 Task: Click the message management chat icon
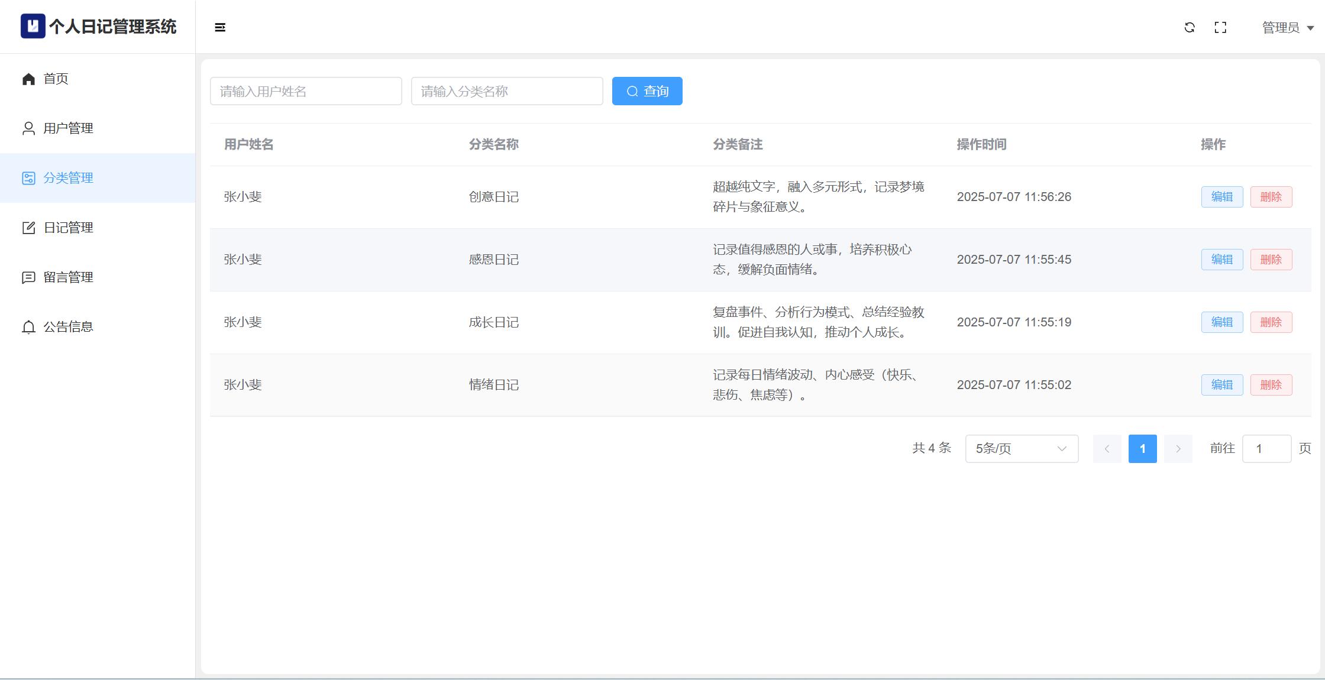(28, 277)
